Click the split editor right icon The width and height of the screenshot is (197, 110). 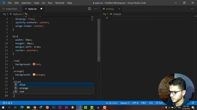89,9
